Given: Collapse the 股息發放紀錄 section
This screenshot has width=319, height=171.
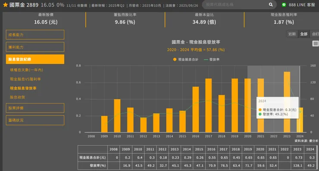Looking at the screenshot, I should pos(35,59).
